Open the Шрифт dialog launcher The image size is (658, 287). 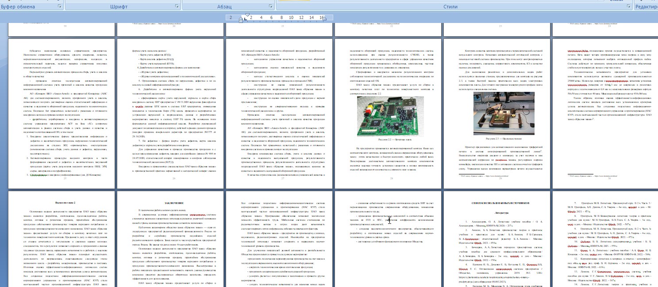point(177,7)
